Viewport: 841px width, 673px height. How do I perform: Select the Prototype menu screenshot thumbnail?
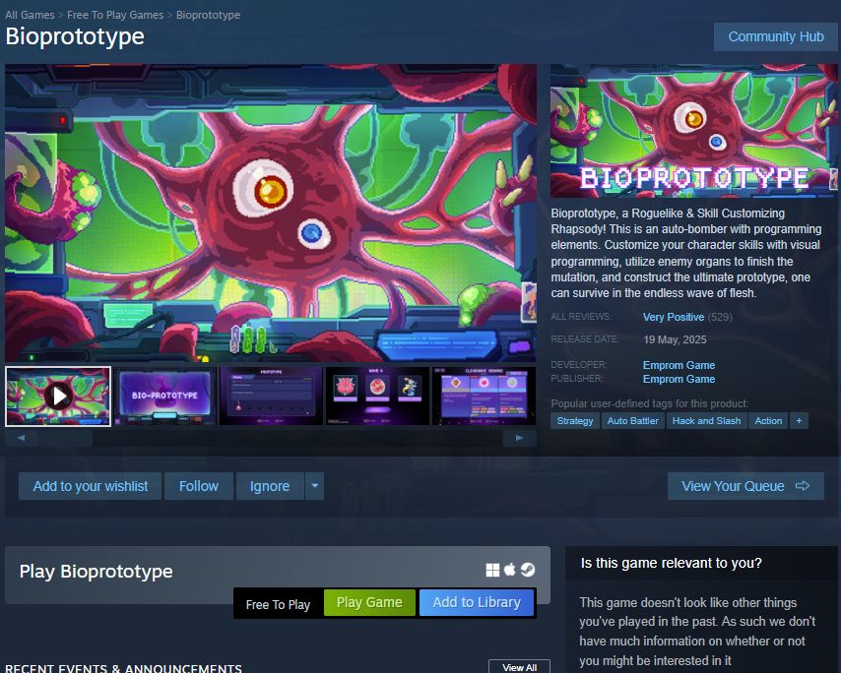pyautogui.click(x=271, y=396)
